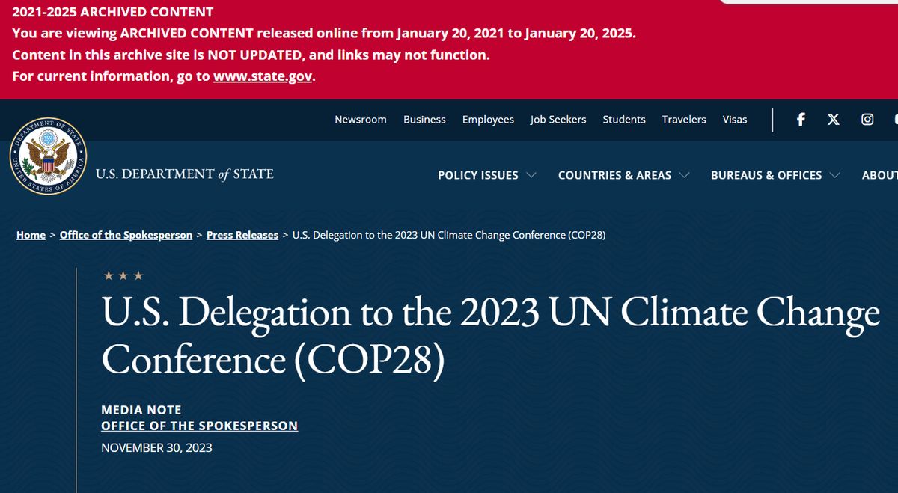Open Office of the Spokesperson breadcrumb
The width and height of the screenshot is (898, 493).
(126, 235)
